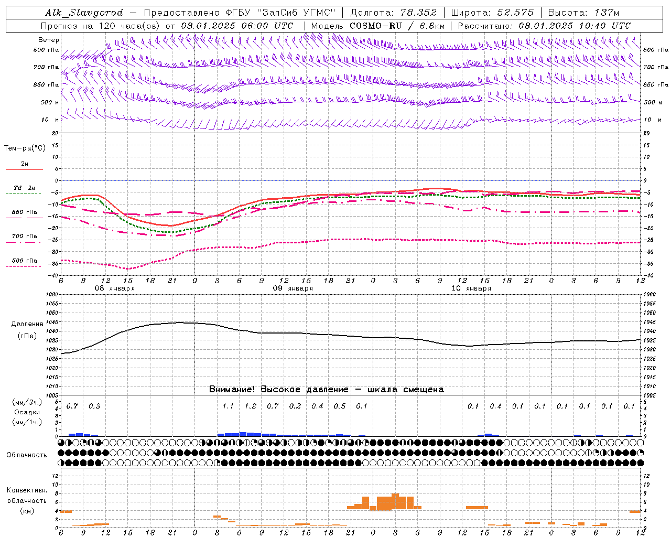671x537 pixels.
Task: Select the model label COSMO-RU / 6.6км
Action: 397,26
